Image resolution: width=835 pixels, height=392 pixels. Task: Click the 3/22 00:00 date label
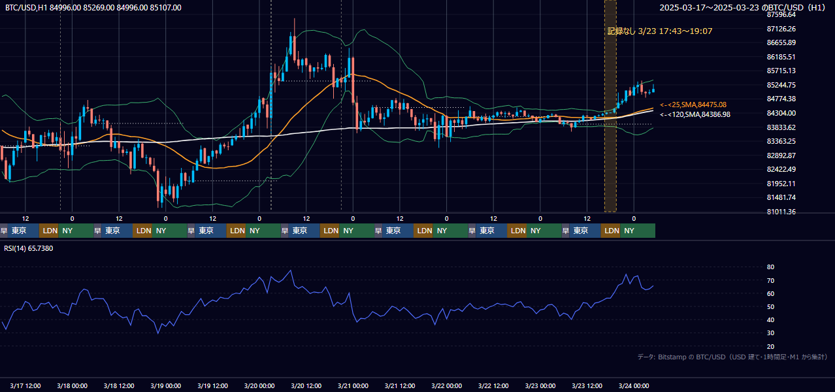447,385
